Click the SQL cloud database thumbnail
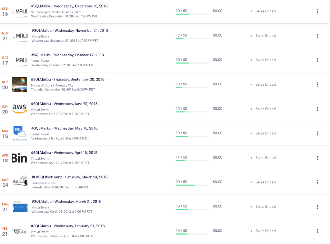This screenshot has width=330, height=244. (19, 133)
